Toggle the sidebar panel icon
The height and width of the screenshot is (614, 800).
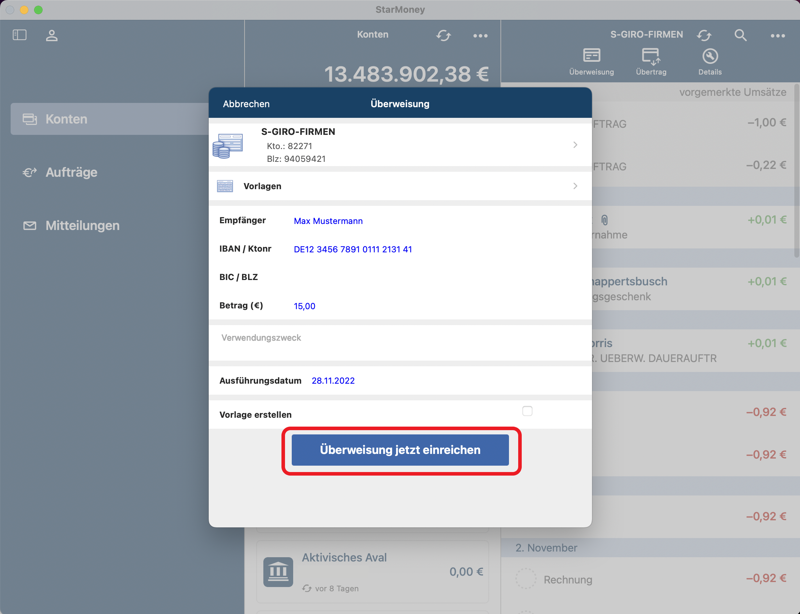20,34
